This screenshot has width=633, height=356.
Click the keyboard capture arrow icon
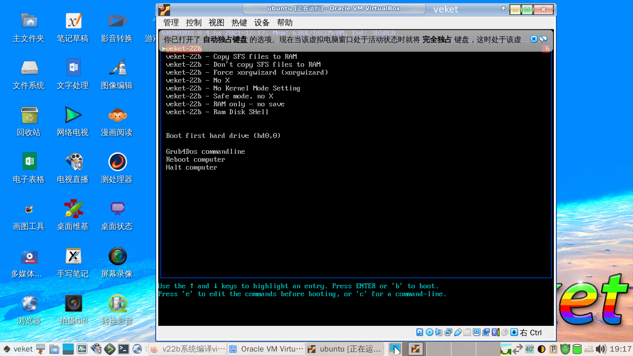514,332
